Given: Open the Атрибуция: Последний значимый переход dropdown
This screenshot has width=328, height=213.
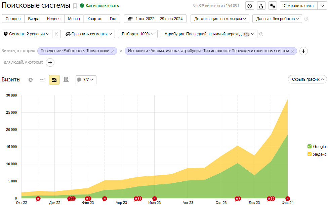Looking at the screenshot, I should click(209, 34).
